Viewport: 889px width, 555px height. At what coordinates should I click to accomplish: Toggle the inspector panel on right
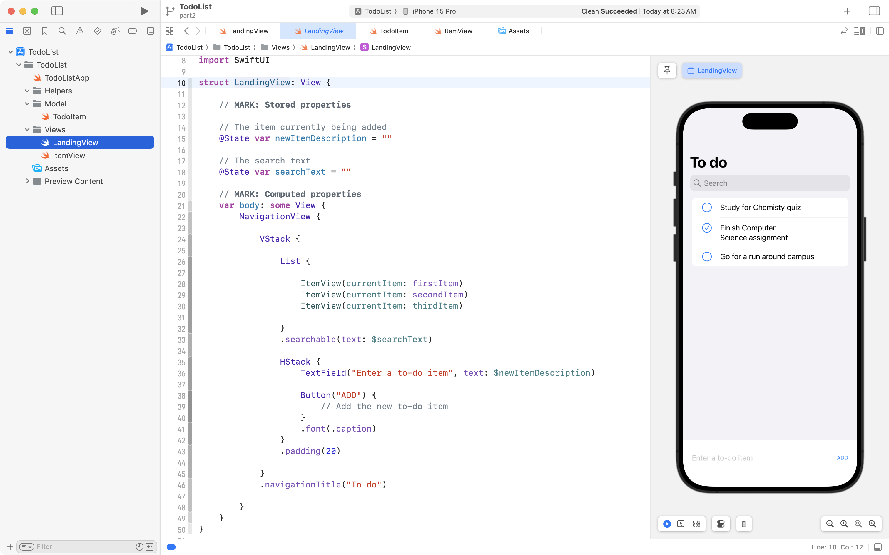pos(874,11)
